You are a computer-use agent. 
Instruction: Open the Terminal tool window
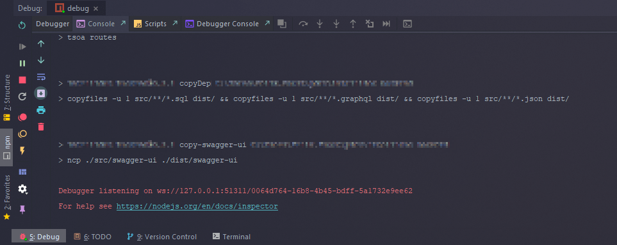click(x=231, y=237)
